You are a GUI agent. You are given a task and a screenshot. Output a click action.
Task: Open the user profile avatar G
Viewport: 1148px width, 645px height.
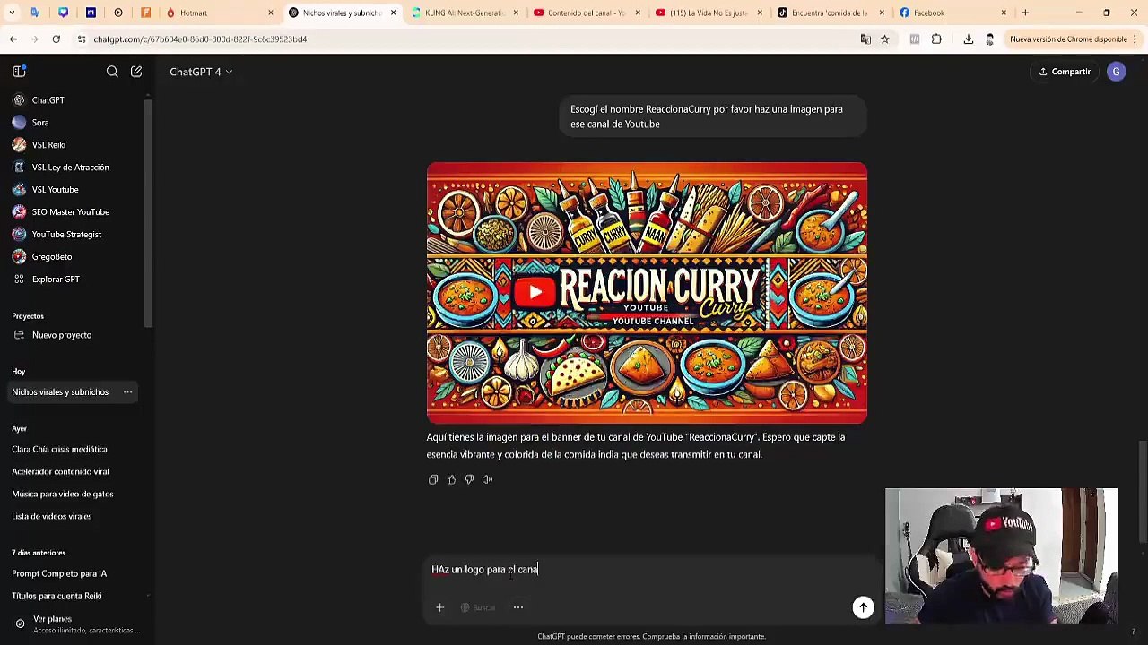pos(1116,72)
